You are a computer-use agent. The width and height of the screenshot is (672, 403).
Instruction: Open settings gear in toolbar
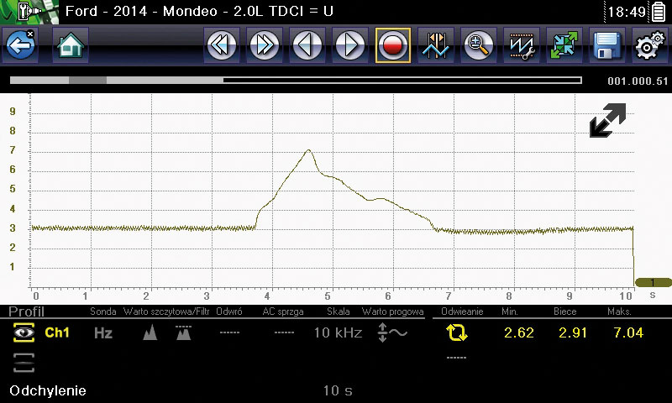[x=648, y=45]
